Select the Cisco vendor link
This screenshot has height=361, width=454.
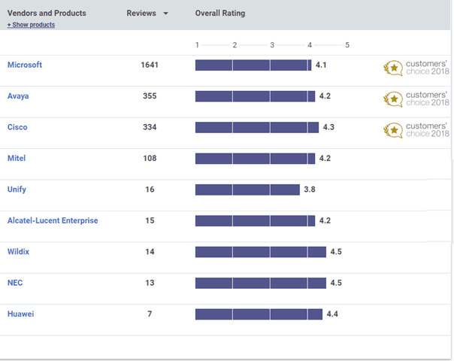point(17,127)
